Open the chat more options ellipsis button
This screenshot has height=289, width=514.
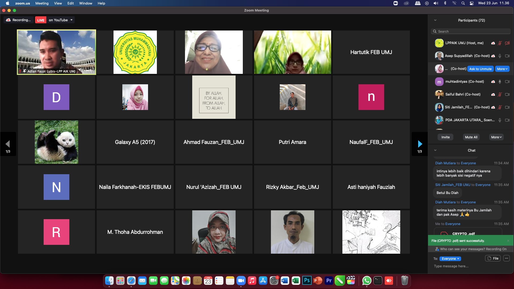point(506,258)
